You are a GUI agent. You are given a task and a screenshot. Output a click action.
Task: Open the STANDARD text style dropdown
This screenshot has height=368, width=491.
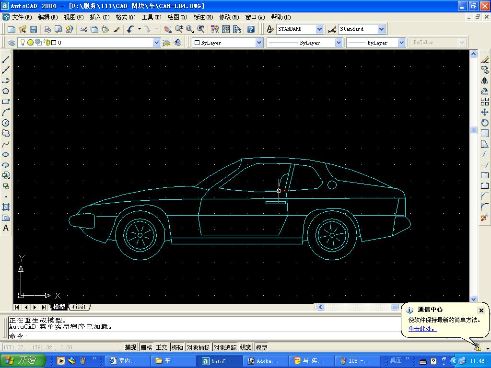(320, 29)
